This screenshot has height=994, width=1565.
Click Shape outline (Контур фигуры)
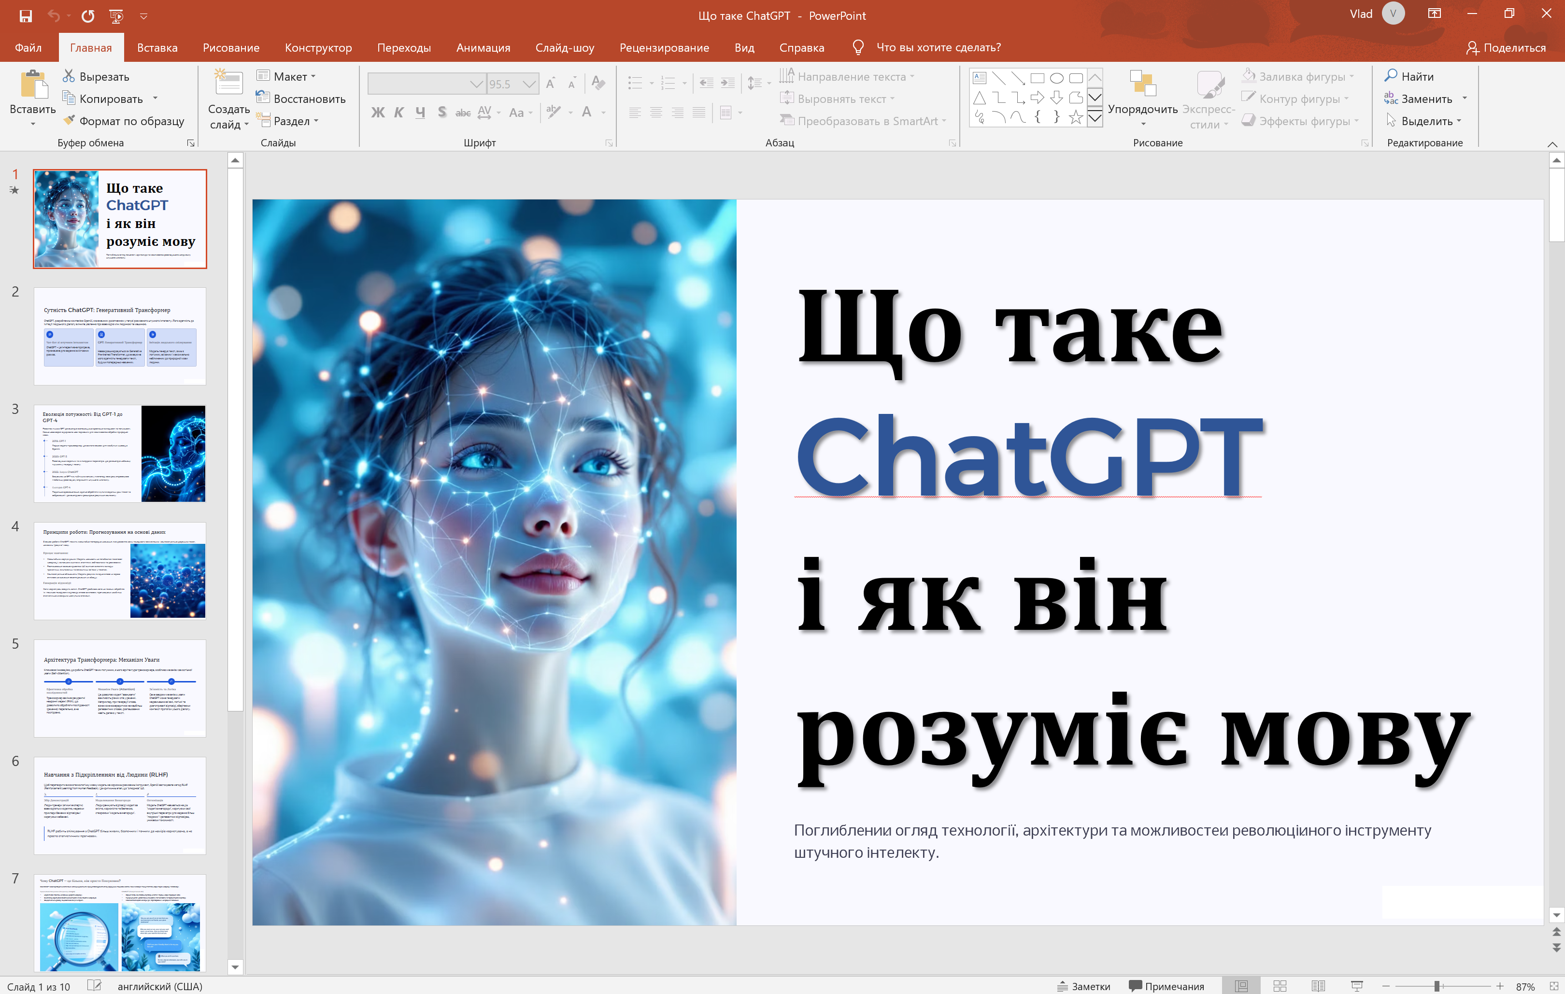click(x=1295, y=98)
